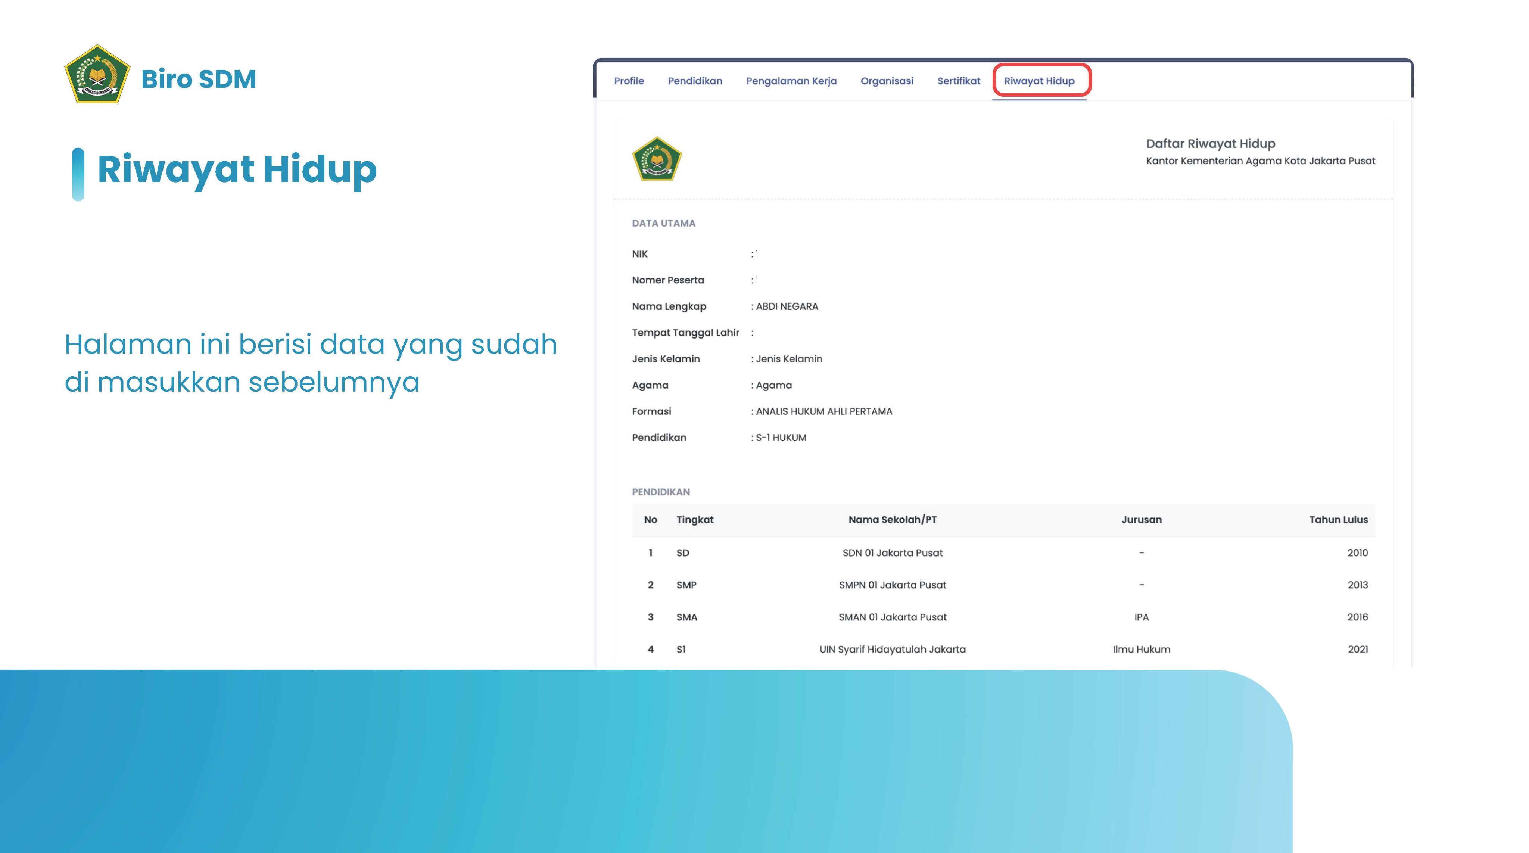Click the SMAN 01 Jakarta Pusat cell
The image size is (1529, 853).
click(893, 617)
